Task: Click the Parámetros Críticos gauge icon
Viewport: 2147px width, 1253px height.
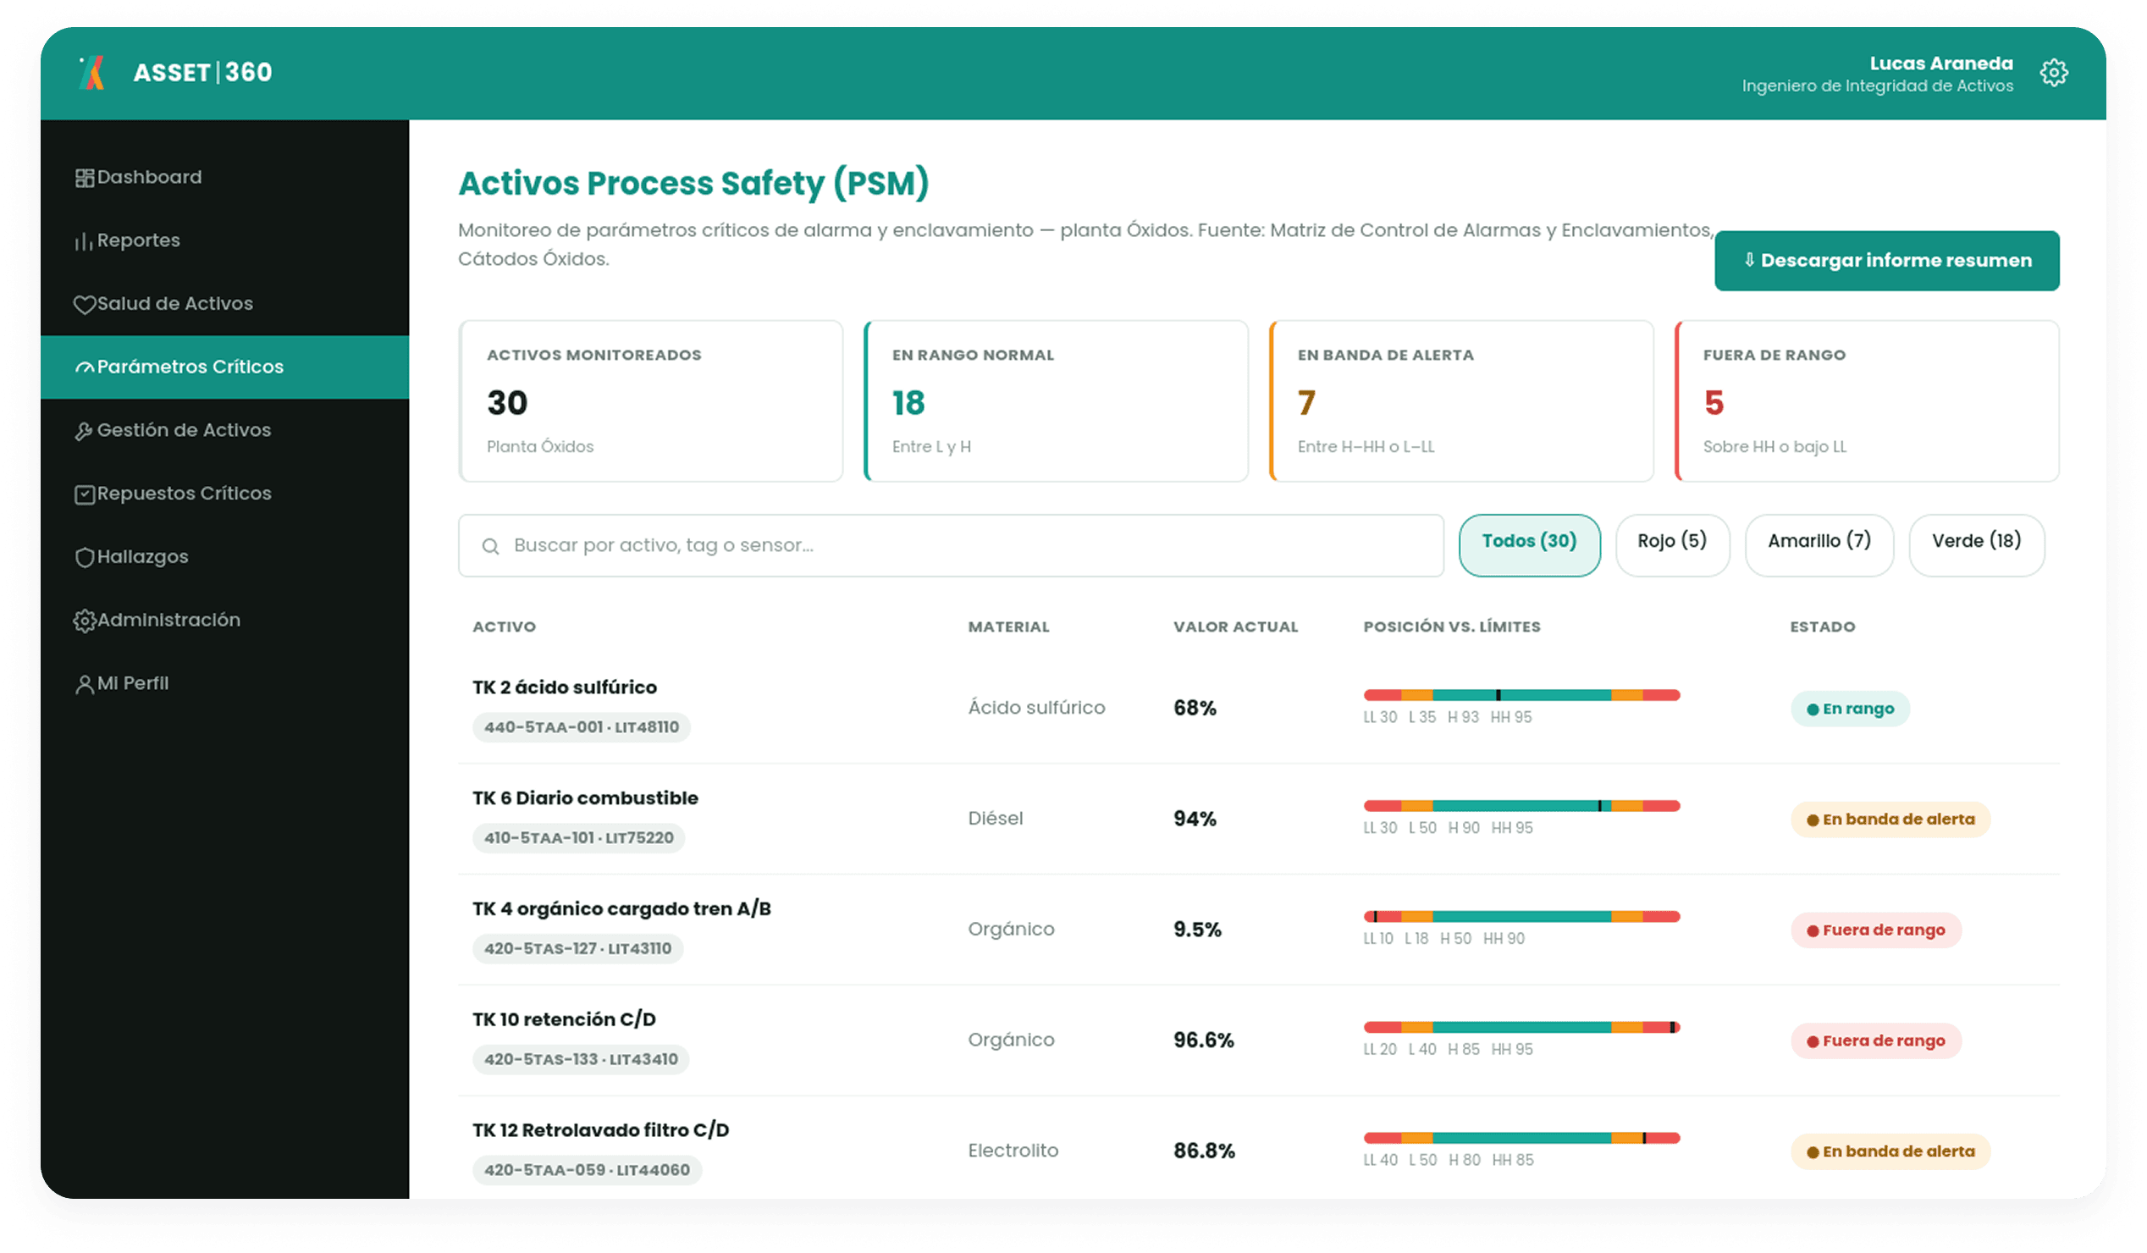Action: click(x=85, y=367)
